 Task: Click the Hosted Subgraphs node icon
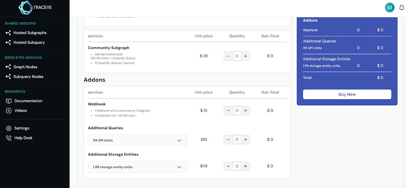pyautogui.click(x=8, y=33)
